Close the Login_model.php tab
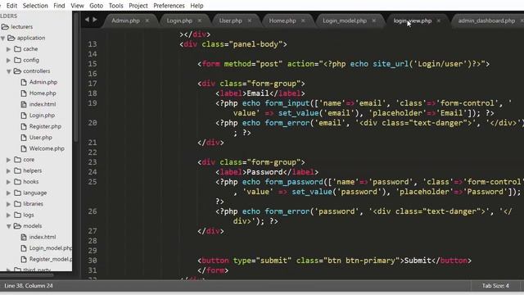This screenshot has width=524, height=295. point(374,20)
